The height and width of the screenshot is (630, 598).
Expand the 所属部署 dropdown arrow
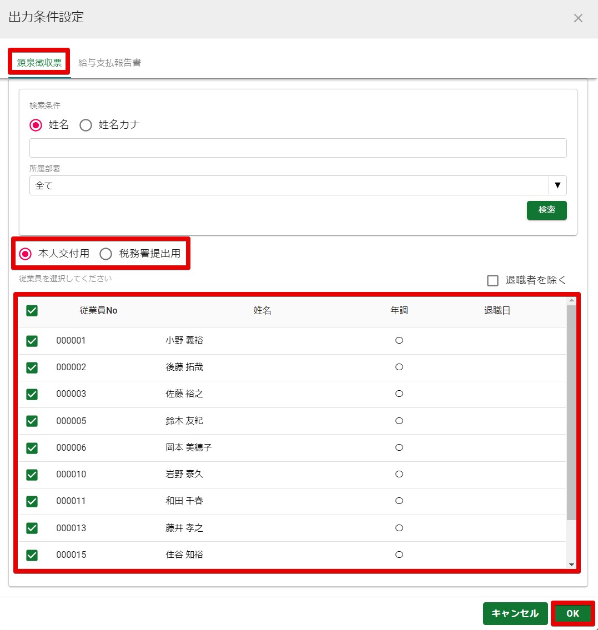coord(557,185)
